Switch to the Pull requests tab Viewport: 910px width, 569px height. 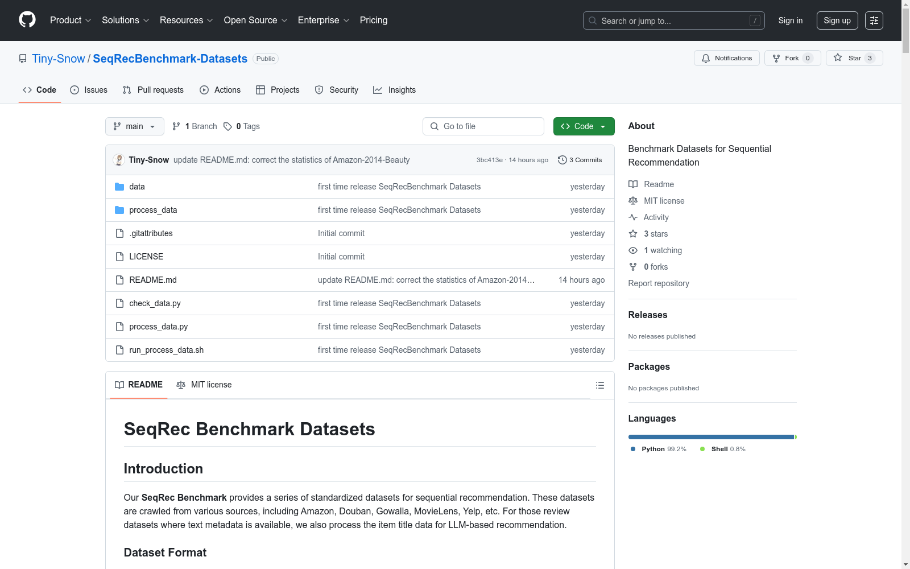tap(152, 89)
